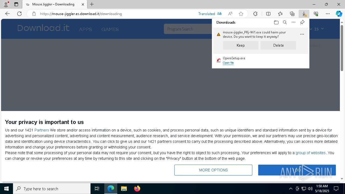Focus the Program Search field
The height and width of the screenshot is (194, 345).
point(188,29)
